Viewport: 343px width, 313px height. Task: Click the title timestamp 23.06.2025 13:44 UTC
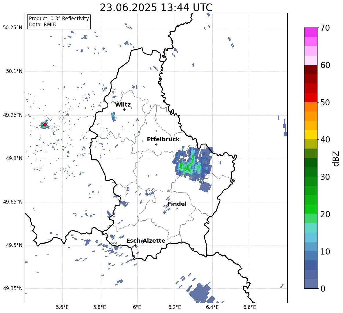tap(156, 8)
